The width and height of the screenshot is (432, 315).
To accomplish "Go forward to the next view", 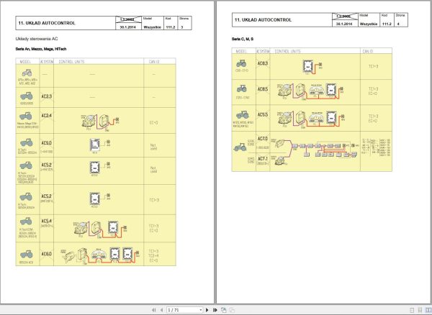I will coord(232,310).
